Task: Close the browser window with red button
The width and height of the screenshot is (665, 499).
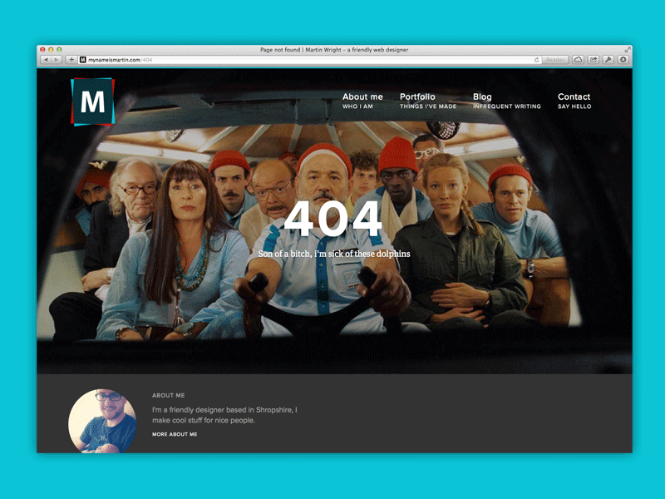Action: [42, 50]
